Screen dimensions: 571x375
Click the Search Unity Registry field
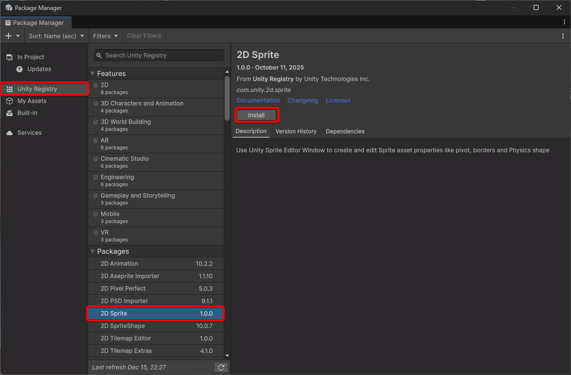pyautogui.click(x=159, y=55)
